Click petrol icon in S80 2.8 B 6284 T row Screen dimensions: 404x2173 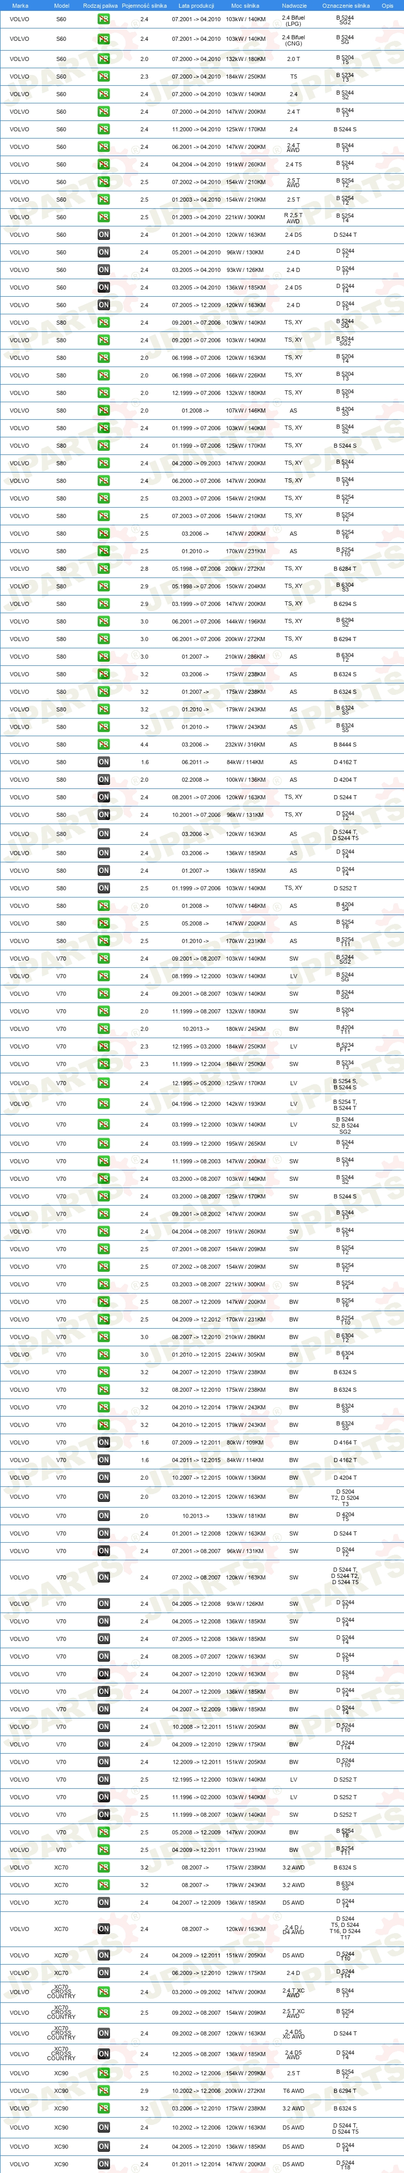click(x=103, y=569)
